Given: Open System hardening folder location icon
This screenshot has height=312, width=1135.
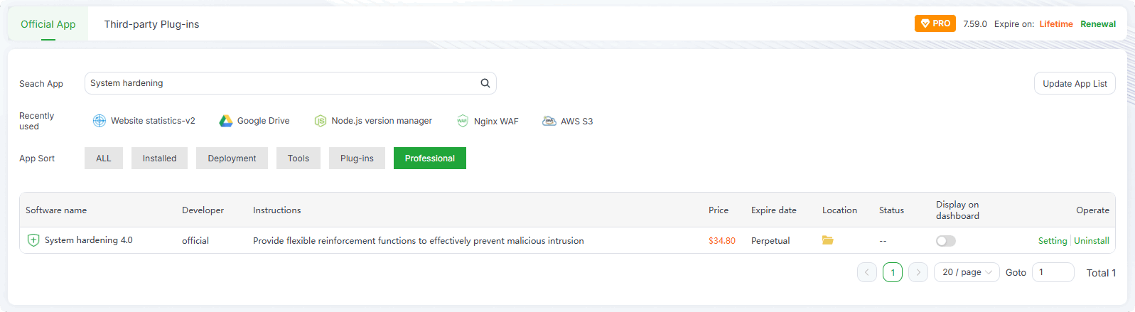Looking at the screenshot, I should point(827,240).
